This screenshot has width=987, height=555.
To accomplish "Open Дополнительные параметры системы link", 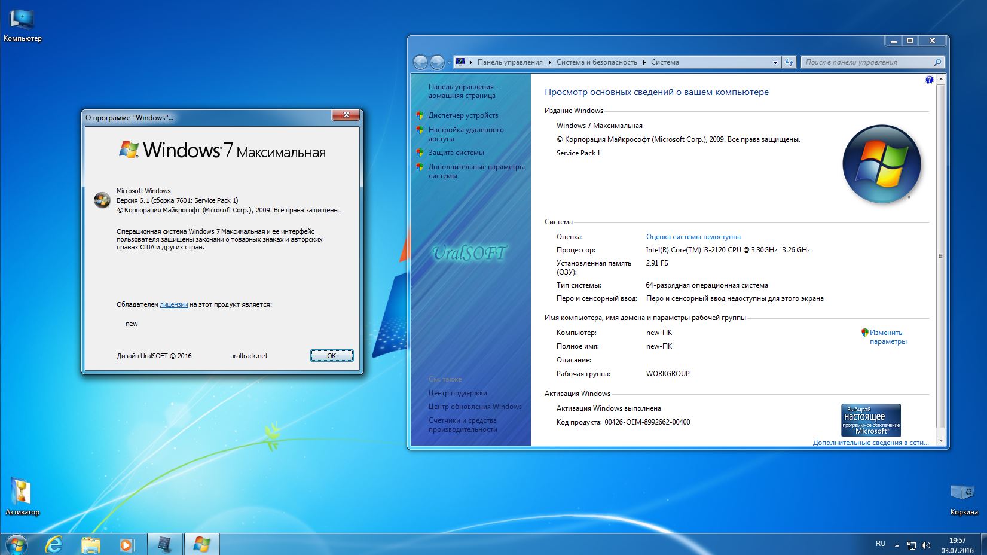I will pyautogui.click(x=476, y=171).
